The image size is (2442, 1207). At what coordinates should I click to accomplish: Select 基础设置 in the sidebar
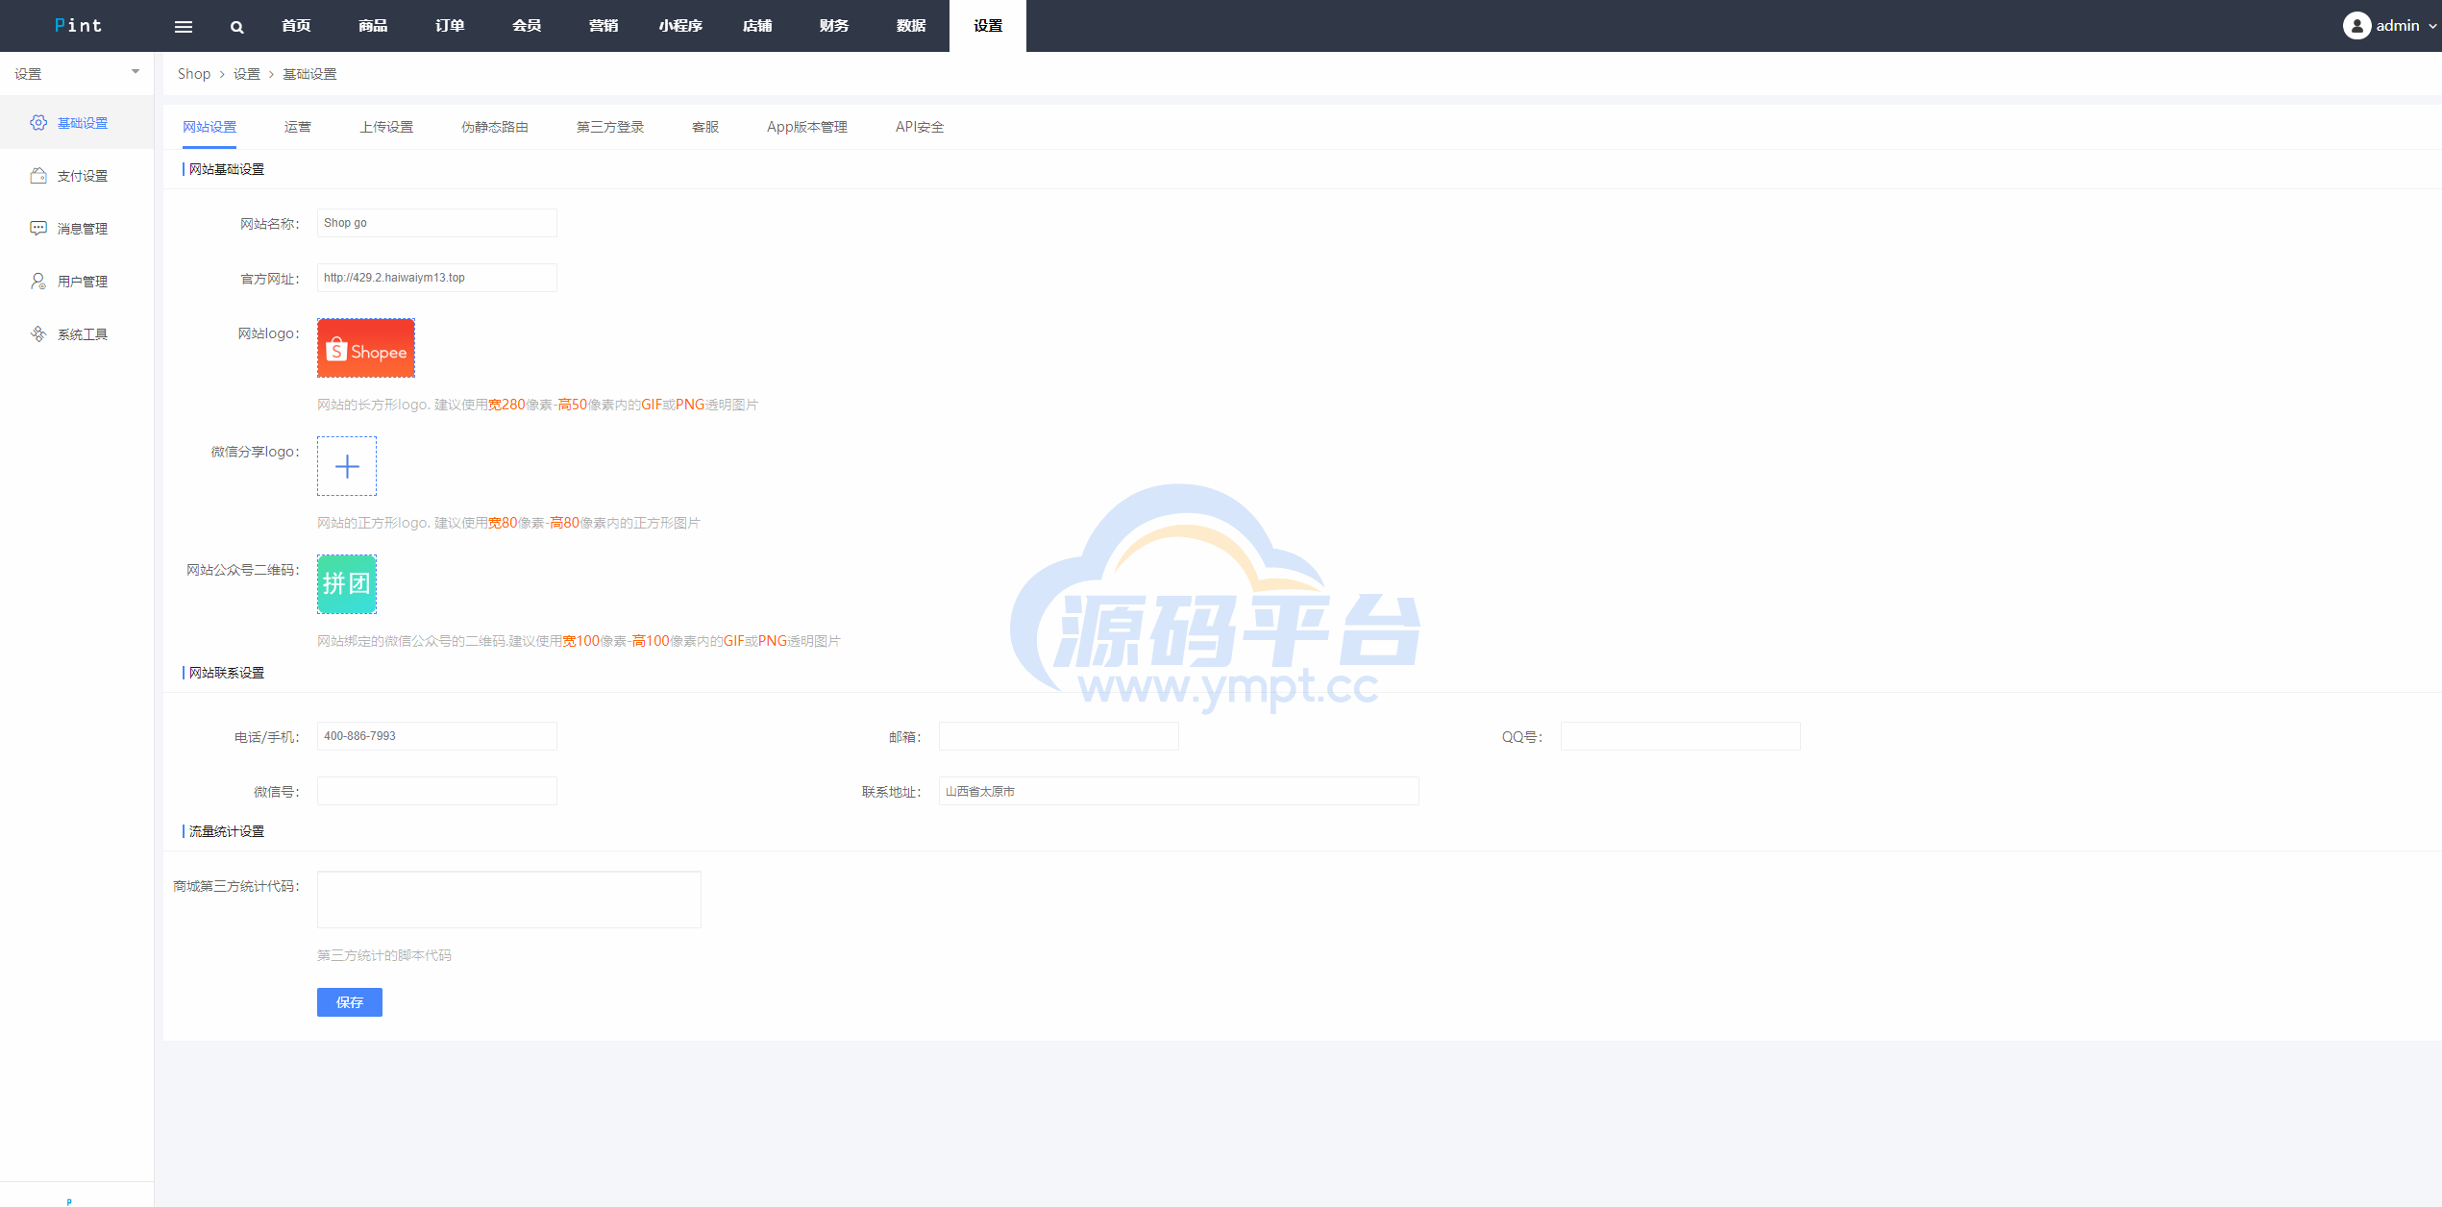click(77, 123)
